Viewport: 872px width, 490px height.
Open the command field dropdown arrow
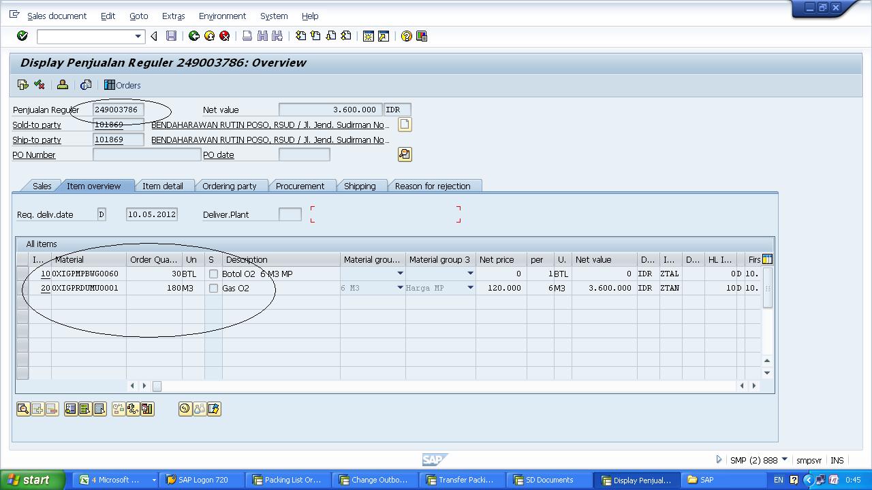(138, 36)
